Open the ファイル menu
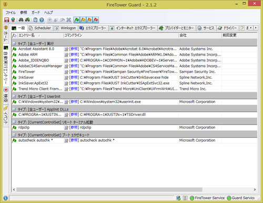The width and height of the screenshot is (263, 203). coord(11,13)
